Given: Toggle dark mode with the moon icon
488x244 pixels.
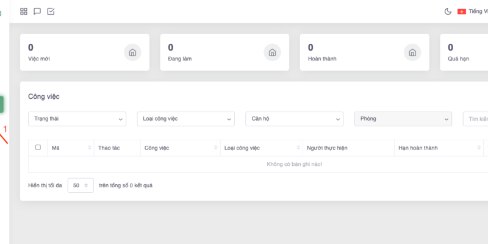Looking at the screenshot, I should (448, 12).
